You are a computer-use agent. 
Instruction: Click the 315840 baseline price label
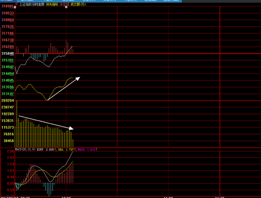tap(8, 53)
